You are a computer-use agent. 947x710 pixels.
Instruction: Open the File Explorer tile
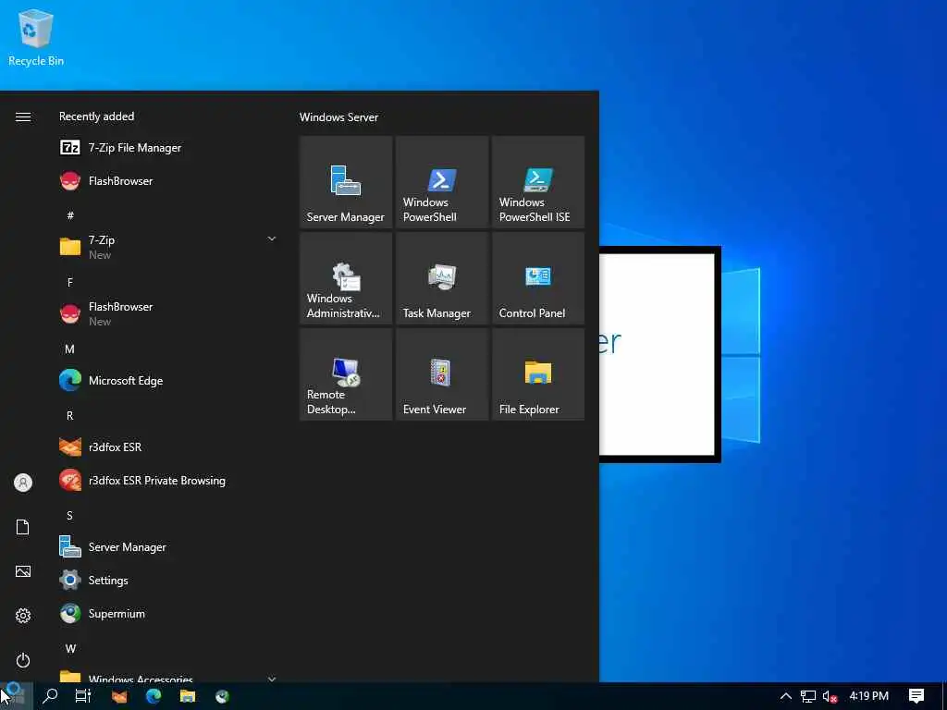(537, 373)
